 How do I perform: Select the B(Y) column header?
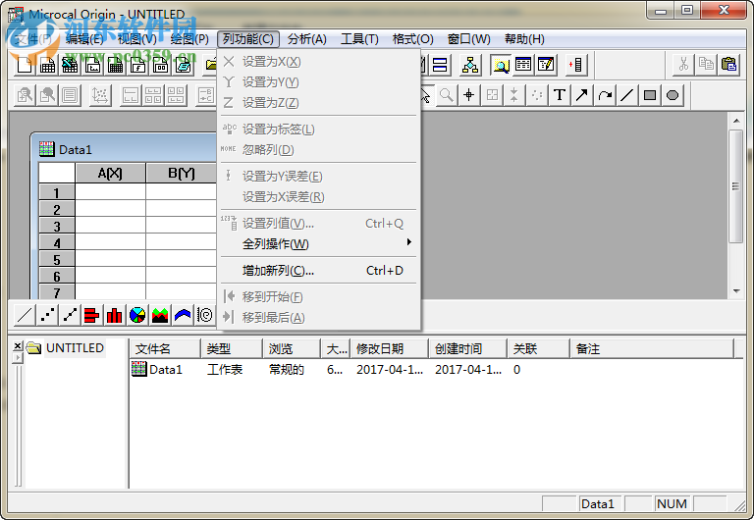tap(182, 173)
